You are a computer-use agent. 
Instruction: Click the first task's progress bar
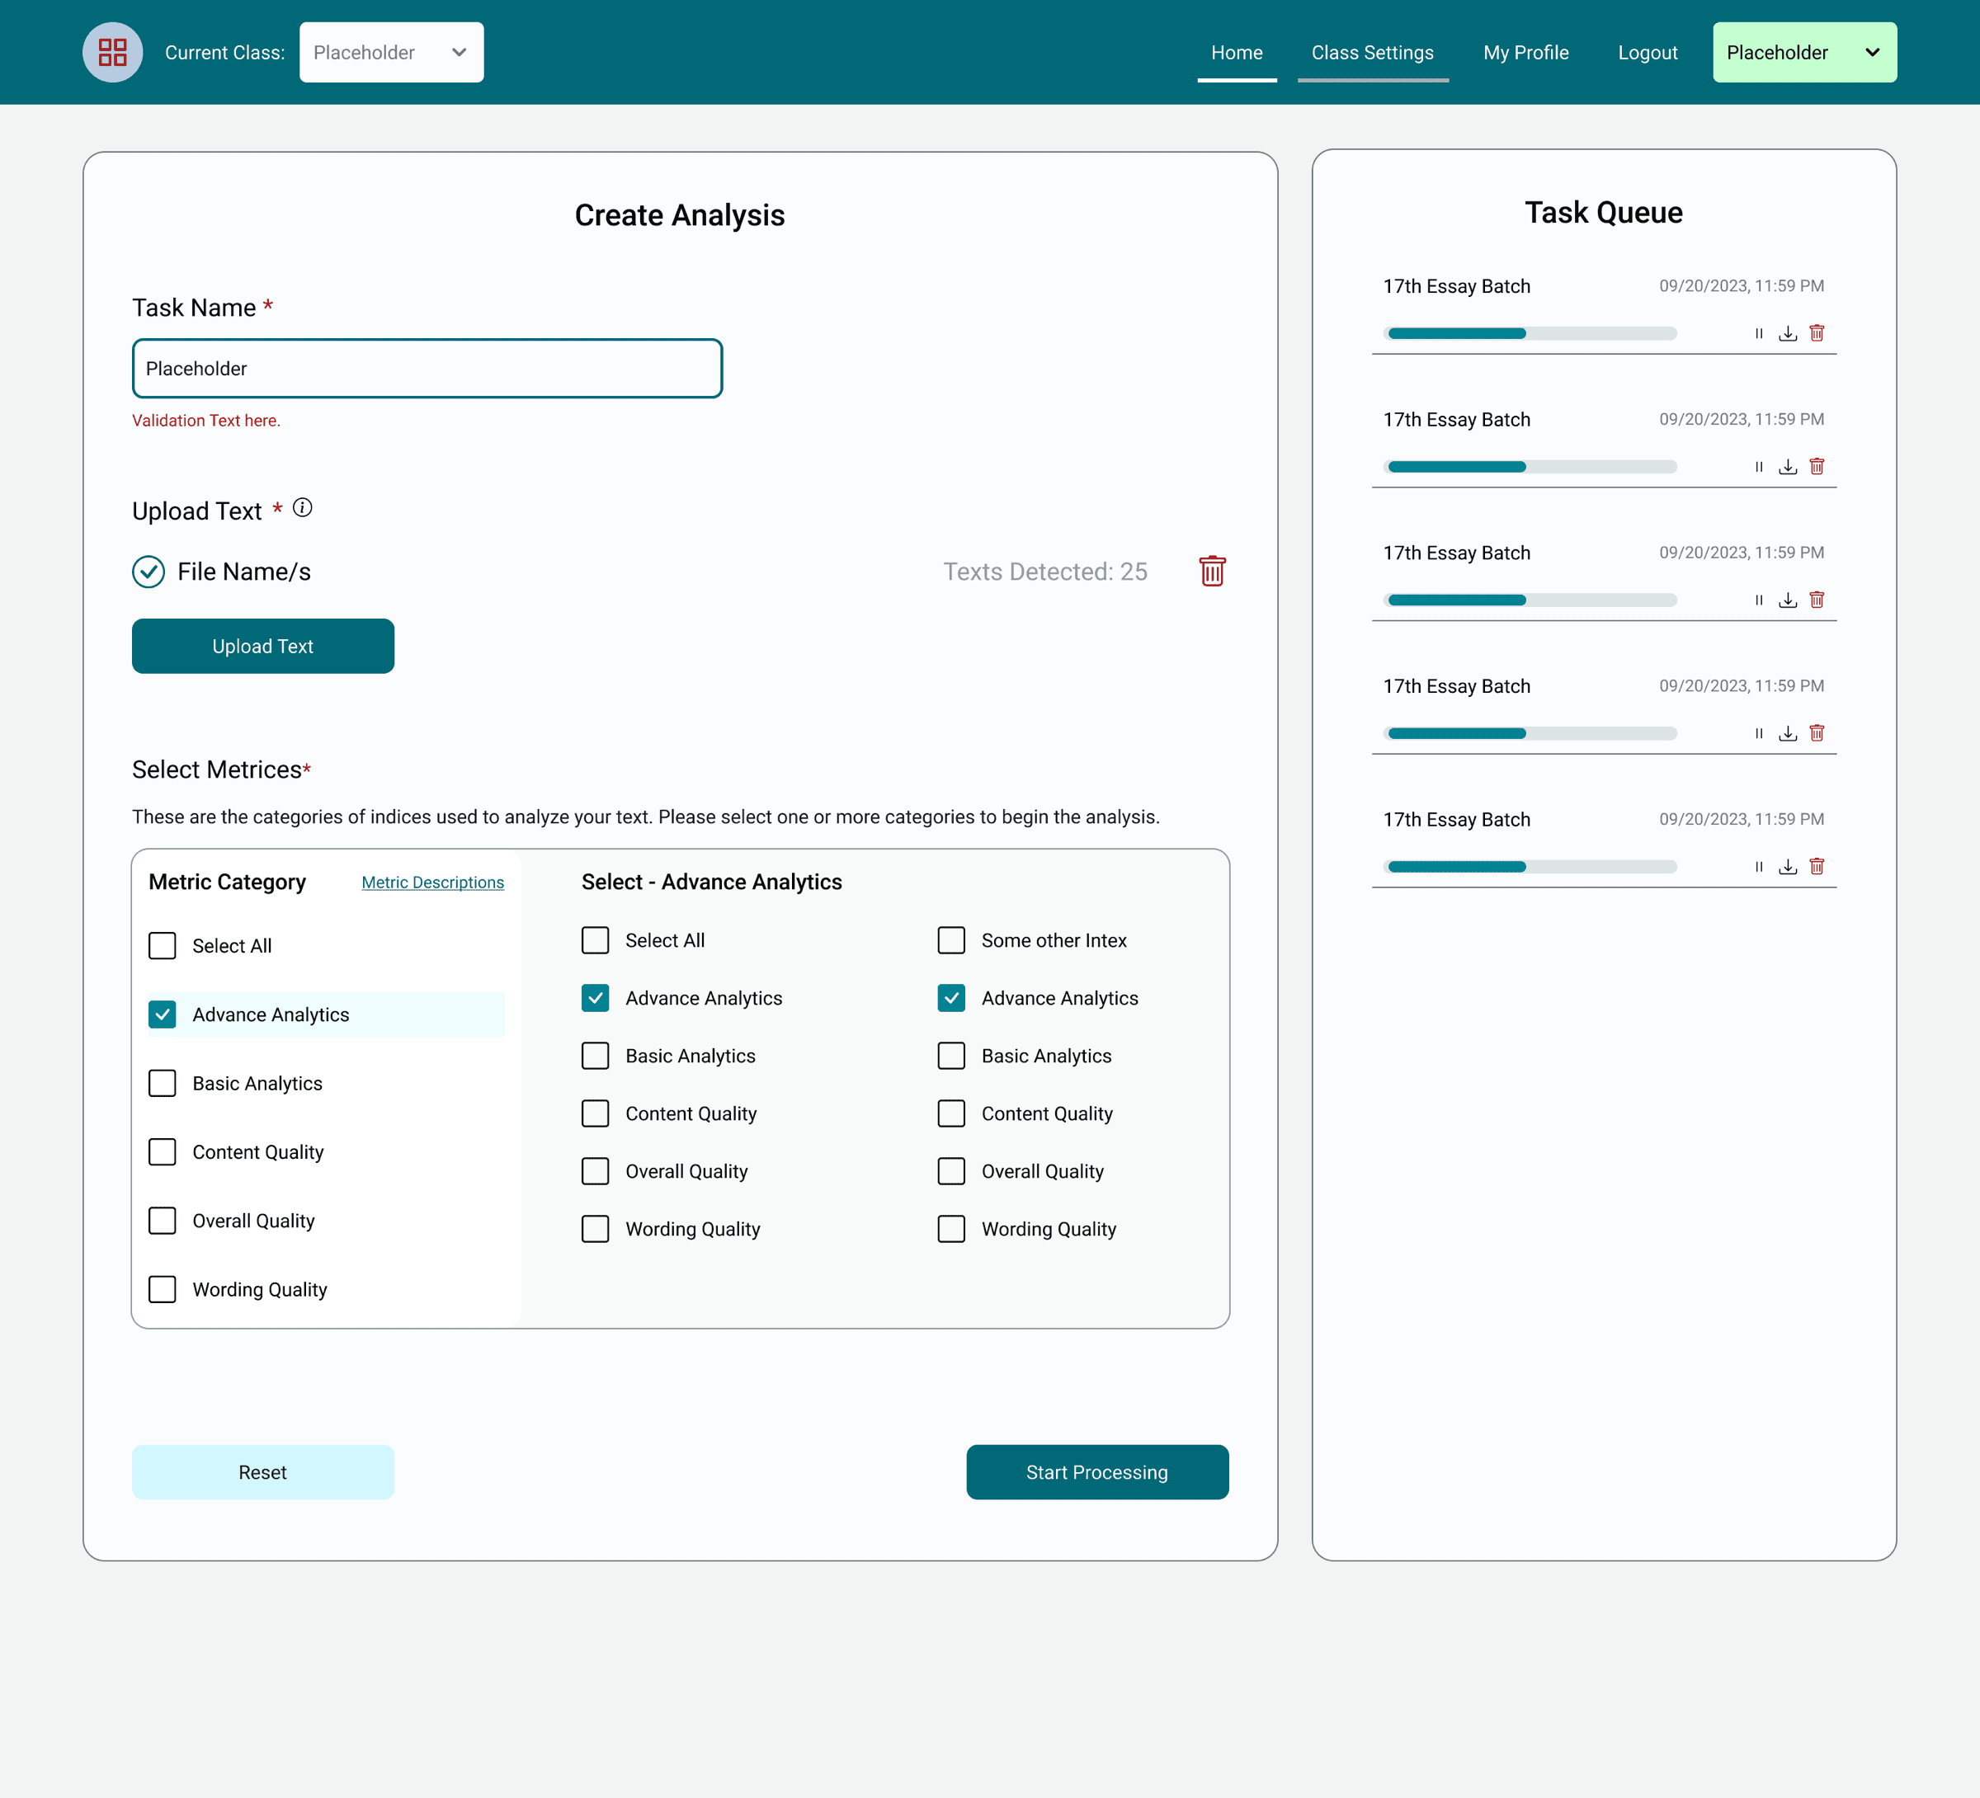pyautogui.click(x=1530, y=334)
